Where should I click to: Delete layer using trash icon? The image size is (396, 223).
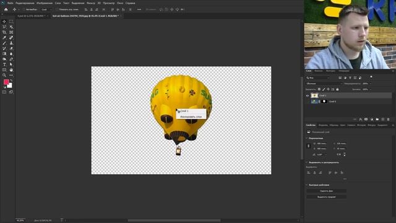[389, 120]
